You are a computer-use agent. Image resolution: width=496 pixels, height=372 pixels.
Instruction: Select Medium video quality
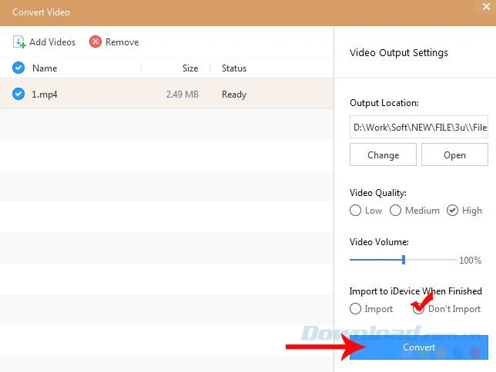395,211
